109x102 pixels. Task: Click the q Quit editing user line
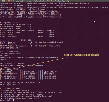point(20,98)
